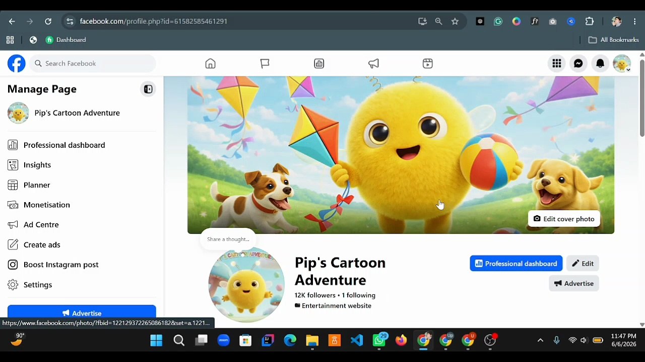
Task: Open the 1 following list
Action: (358, 295)
